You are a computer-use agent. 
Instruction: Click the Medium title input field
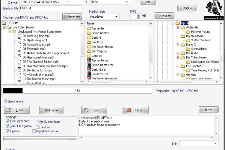(50, 8)
